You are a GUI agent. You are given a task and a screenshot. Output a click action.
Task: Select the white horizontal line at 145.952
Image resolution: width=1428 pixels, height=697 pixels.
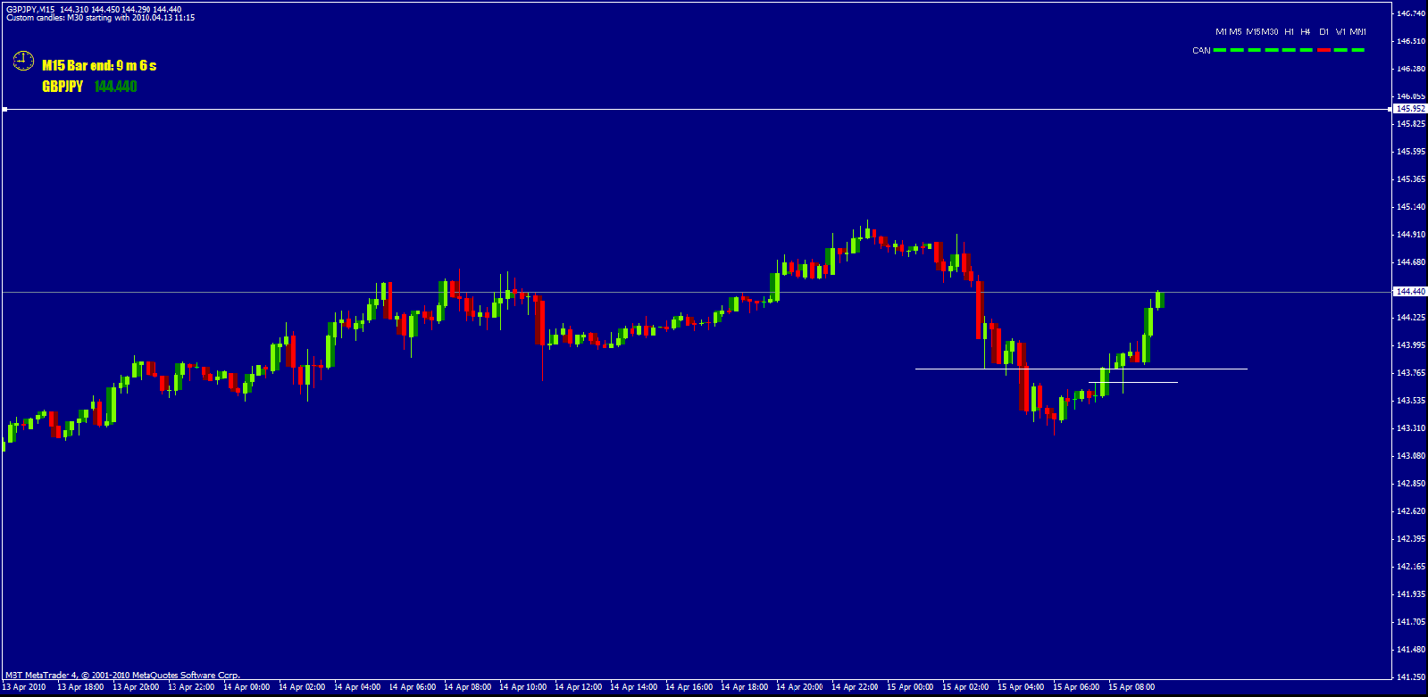click(697, 109)
